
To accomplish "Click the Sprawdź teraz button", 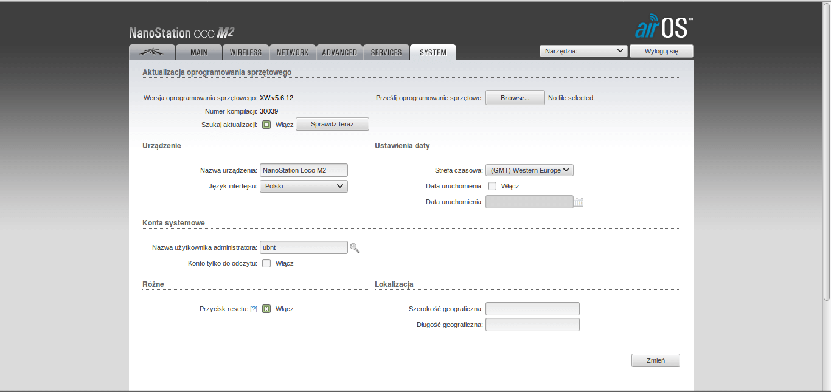I will tap(332, 124).
